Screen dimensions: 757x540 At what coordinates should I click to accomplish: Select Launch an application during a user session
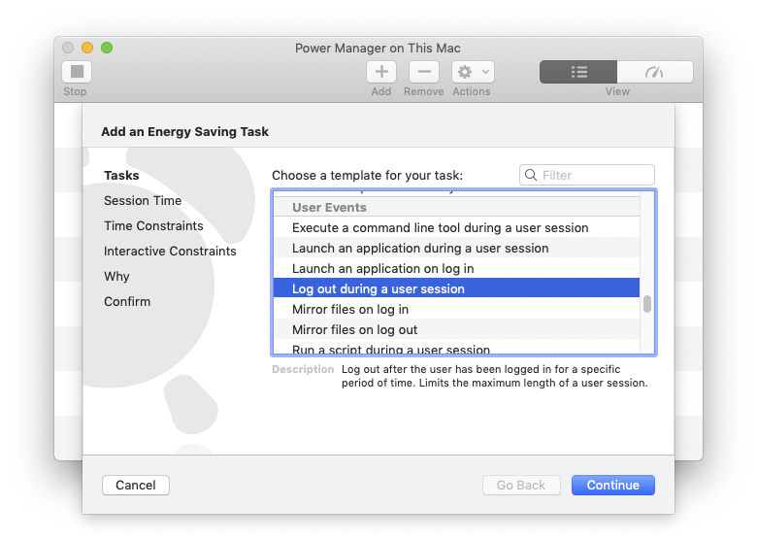(456, 248)
